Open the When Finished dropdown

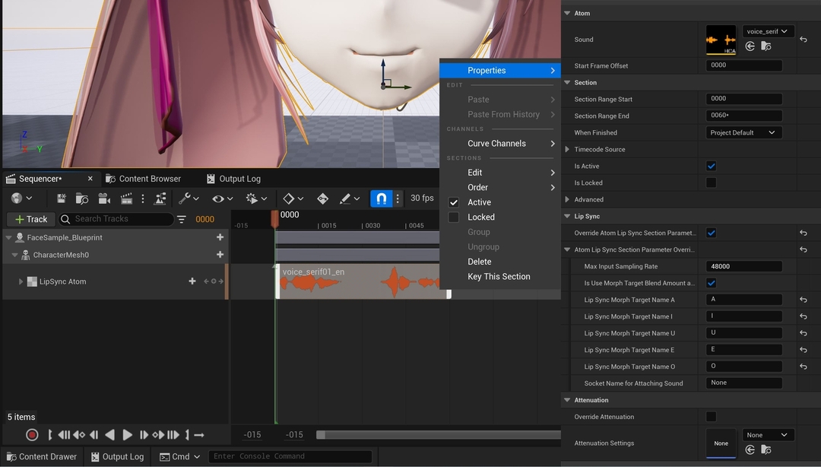(743, 132)
